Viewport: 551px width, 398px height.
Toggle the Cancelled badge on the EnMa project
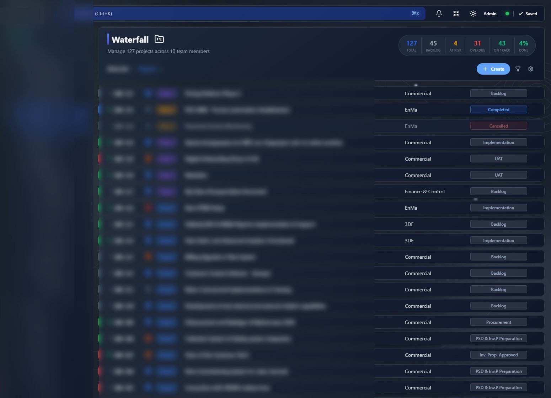point(498,126)
